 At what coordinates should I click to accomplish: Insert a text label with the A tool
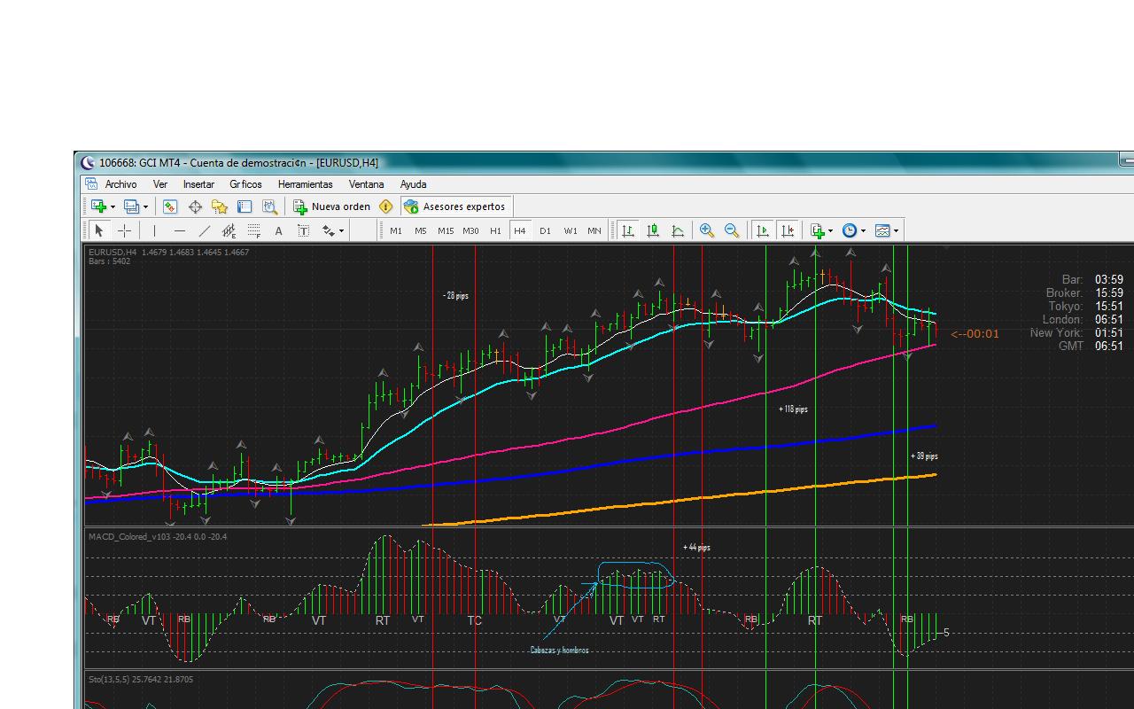[278, 230]
